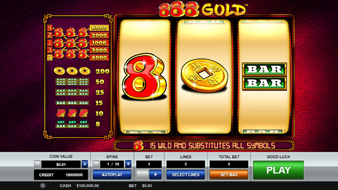This screenshot has height=190, width=338.
Task: Select payline 5 marker in paytable
Action: (x=50, y=57)
